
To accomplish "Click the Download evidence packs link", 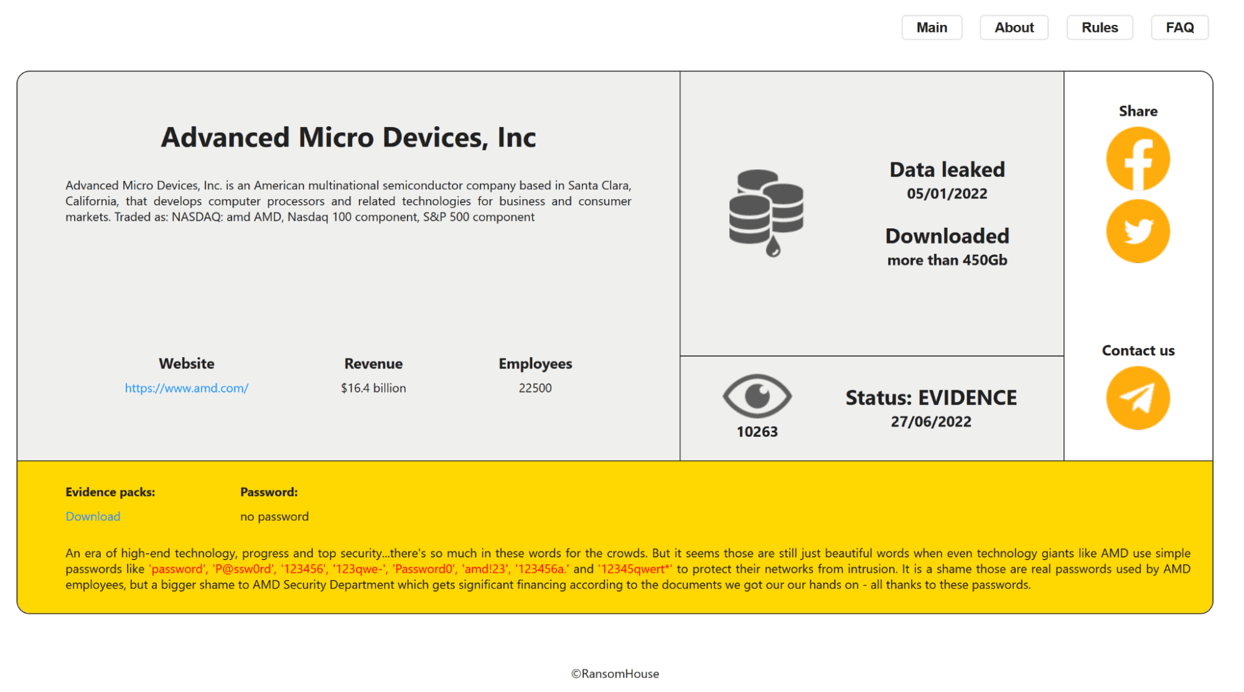I will click(92, 517).
